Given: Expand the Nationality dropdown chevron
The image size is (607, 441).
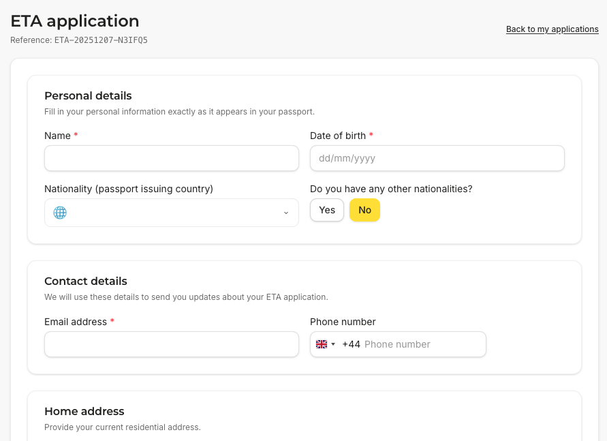Looking at the screenshot, I should coord(286,213).
